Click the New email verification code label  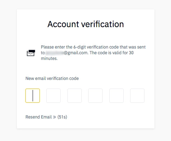pos(52,79)
